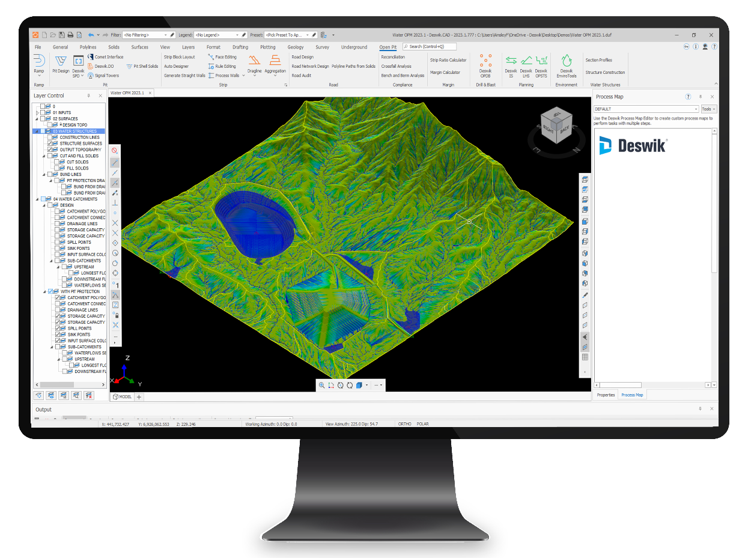Screen dimensions: 751x558
Task: Launch the Pit Design tool
Action: point(61,64)
